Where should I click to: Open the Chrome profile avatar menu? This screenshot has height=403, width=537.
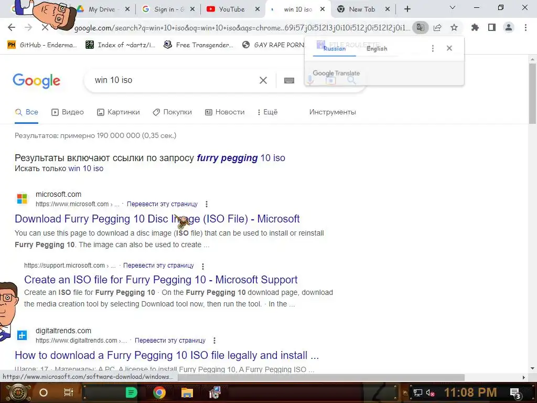click(509, 27)
